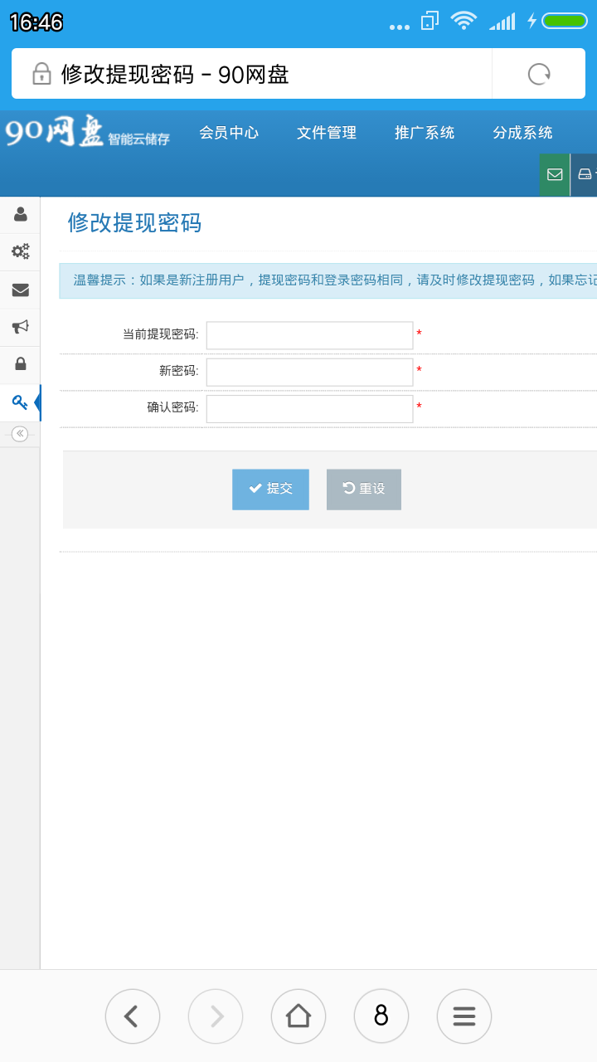The image size is (597, 1062).
Task: Open the 推广系统 menu
Action: (x=425, y=133)
